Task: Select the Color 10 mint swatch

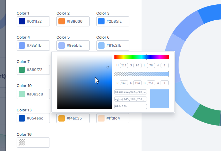Action: (22, 94)
